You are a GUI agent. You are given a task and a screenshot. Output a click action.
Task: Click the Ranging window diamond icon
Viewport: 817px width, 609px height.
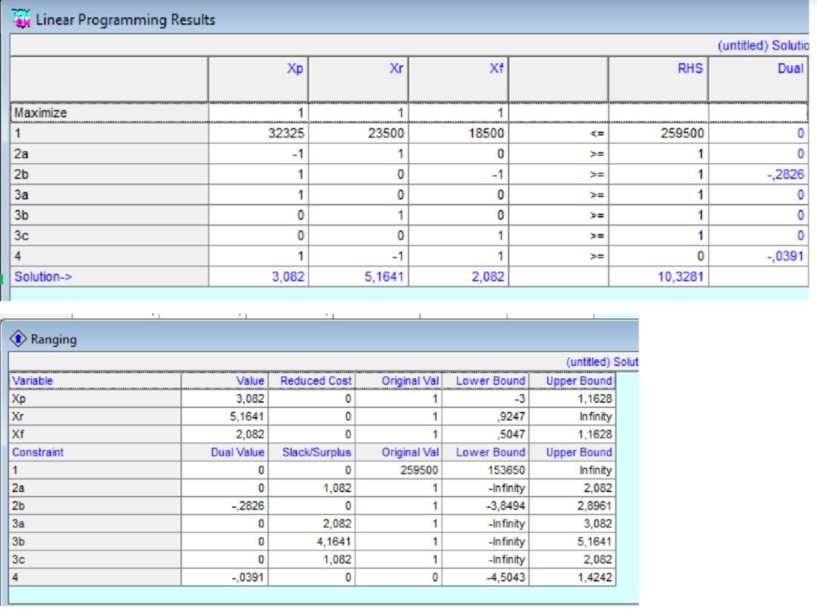(18, 338)
